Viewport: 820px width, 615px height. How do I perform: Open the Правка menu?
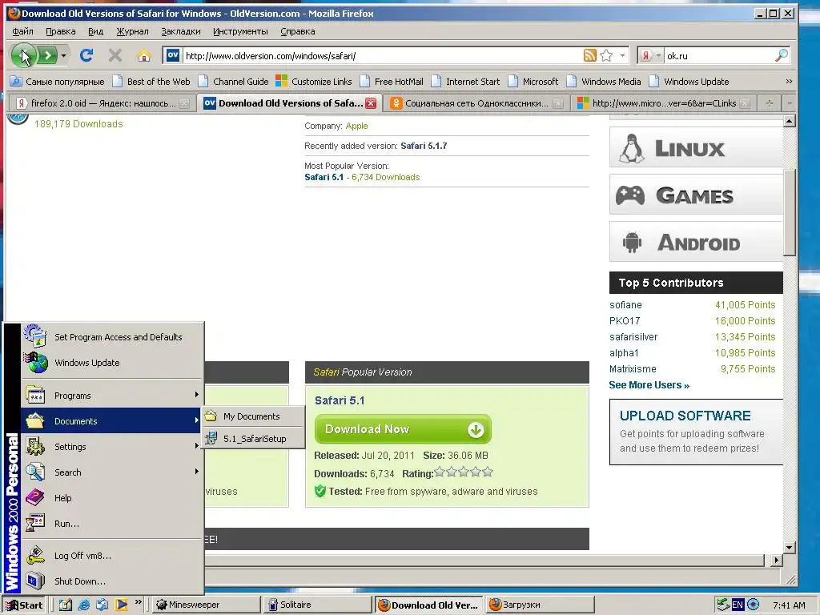(61, 31)
